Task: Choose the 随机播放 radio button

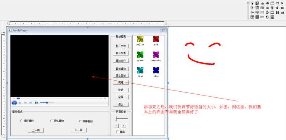Action: point(57,121)
